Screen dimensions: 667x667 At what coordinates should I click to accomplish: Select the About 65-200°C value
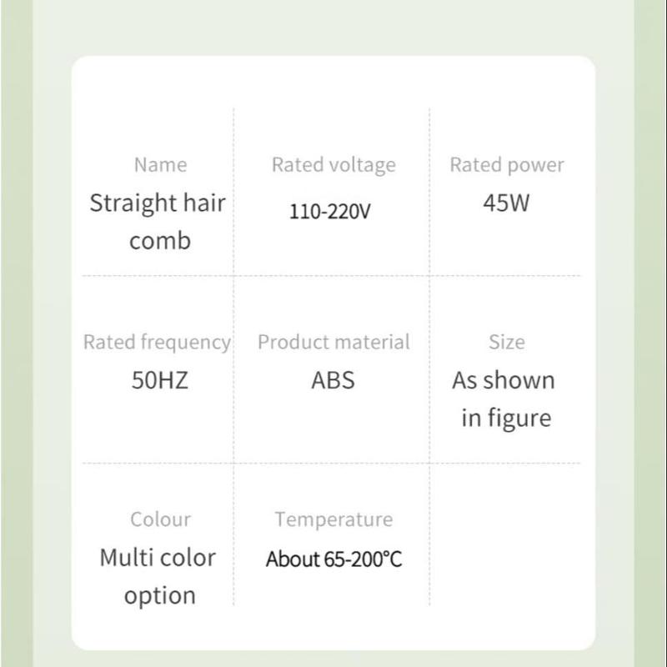(x=333, y=559)
